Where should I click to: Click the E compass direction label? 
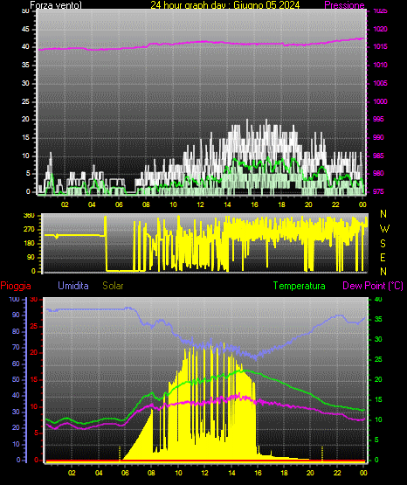point(383,257)
